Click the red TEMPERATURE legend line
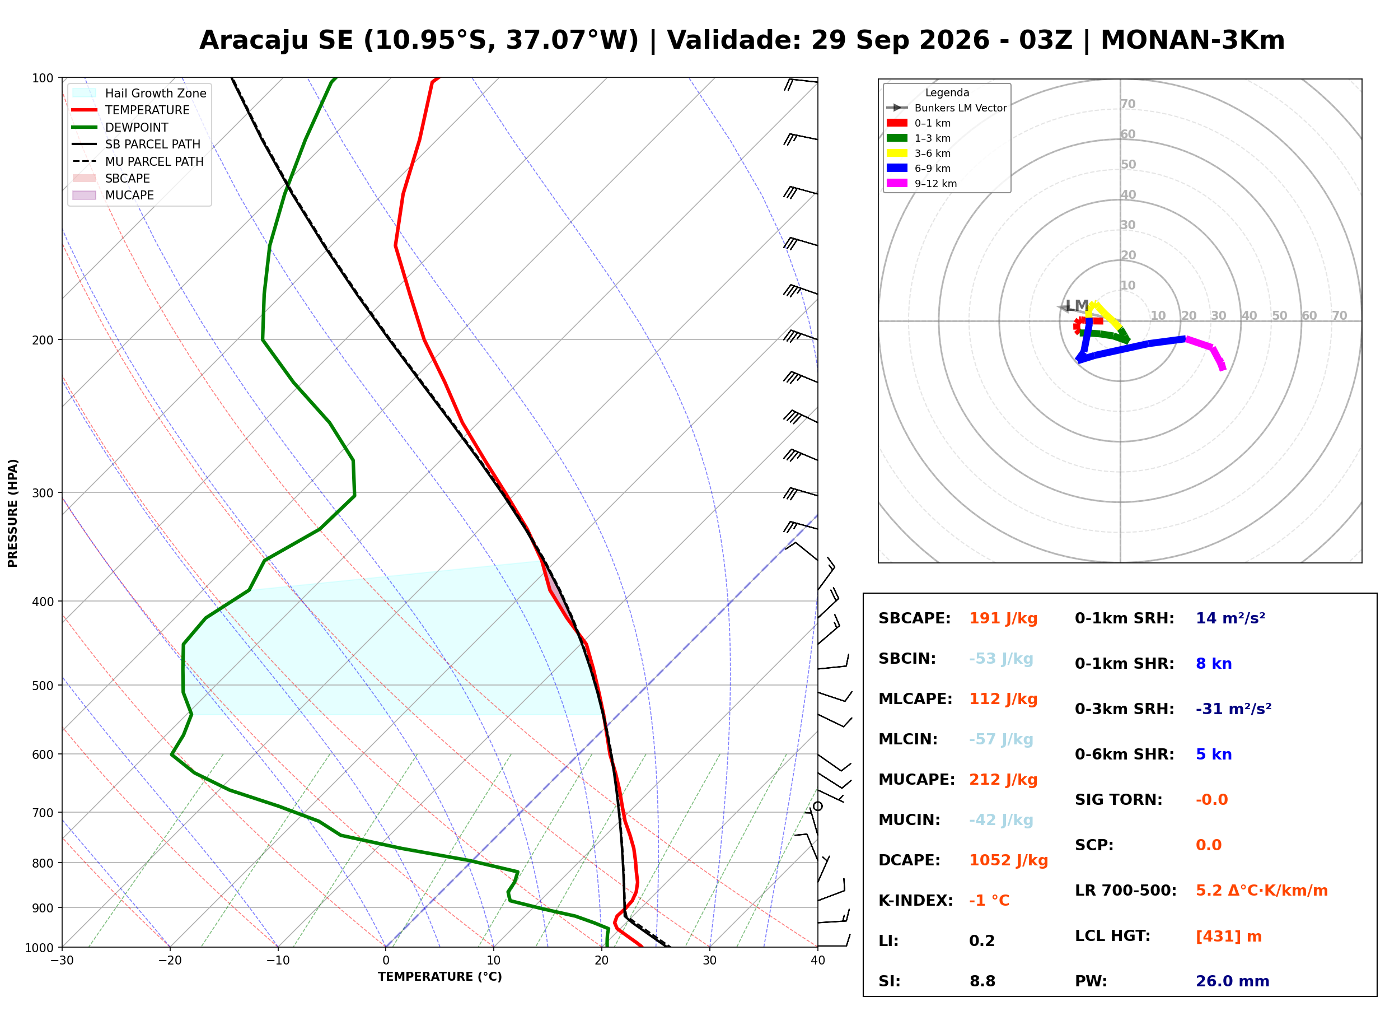 click(85, 110)
